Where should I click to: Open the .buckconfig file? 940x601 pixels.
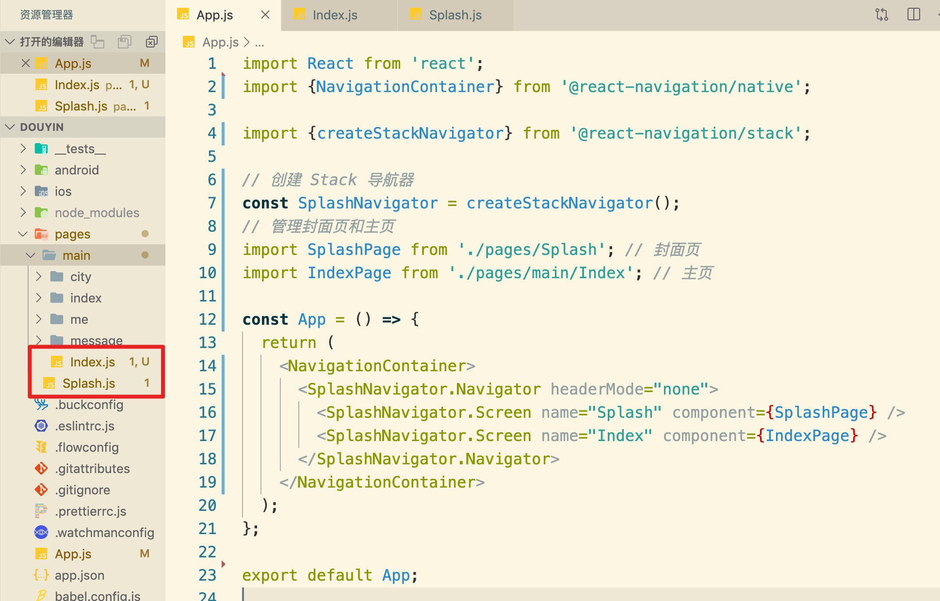coord(82,405)
